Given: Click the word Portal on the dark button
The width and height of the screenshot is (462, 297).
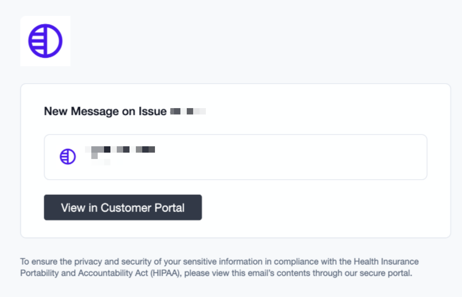Looking at the screenshot, I should coord(169,208).
